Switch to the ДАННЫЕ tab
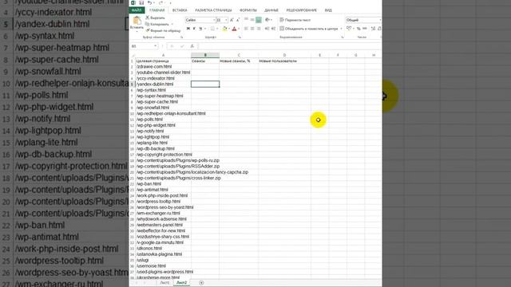Screen dimensions: 511x287 [271, 10]
